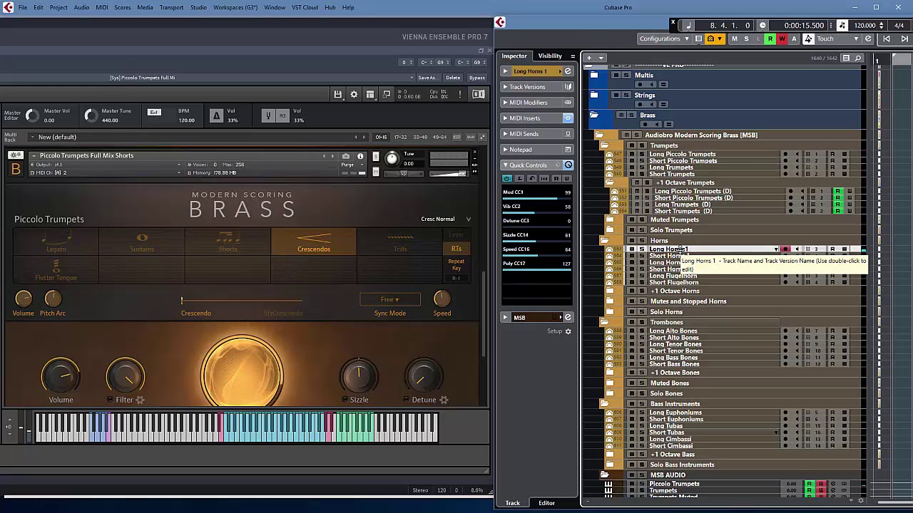The height and width of the screenshot is (513, 913).
Task: Switch to Editor tab at bottom
Action: click(546, 503)
